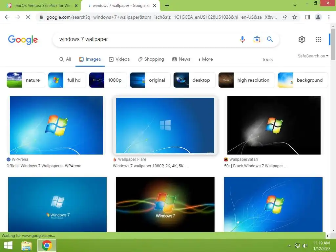Open the Chrome side panel icon
336x252 pixels.
308,17
